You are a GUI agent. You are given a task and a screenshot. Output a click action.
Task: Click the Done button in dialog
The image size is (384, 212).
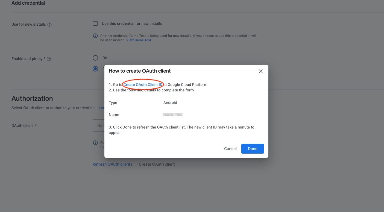[x=253, y=149]
